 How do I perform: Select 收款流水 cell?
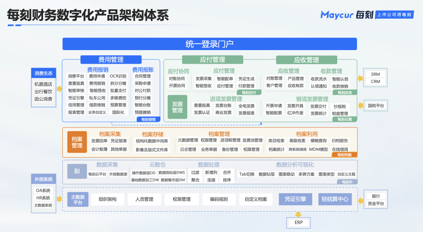318,79
